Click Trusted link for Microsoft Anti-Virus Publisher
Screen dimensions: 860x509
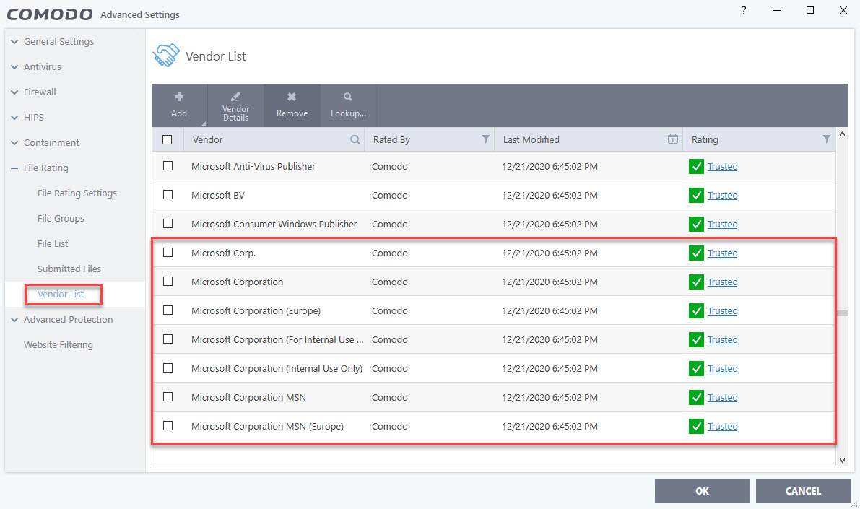722,166
